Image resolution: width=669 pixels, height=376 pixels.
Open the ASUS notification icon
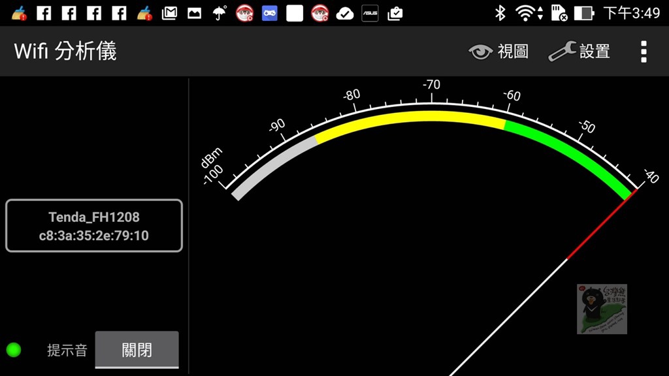coord(370,13)
